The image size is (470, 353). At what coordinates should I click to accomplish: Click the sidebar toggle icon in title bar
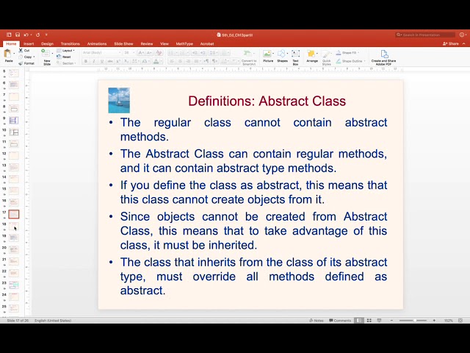tap(9, 35)
